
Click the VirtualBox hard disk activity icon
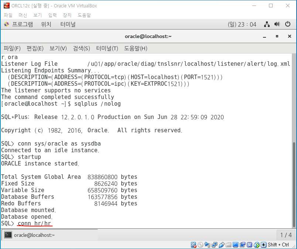(x=194, y=245)
